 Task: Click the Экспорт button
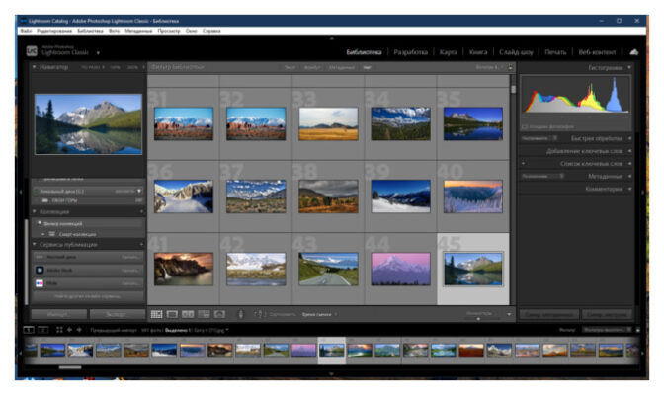(x=117, y=314)
